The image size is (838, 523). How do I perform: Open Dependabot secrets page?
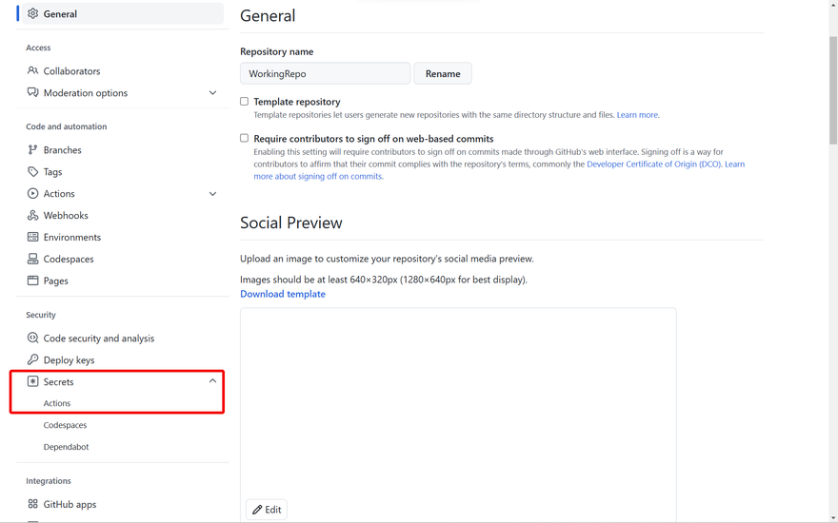click(66, 447)
